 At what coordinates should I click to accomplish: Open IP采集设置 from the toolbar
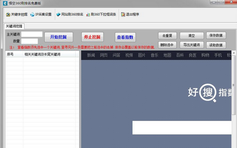[x=41, y=14]
